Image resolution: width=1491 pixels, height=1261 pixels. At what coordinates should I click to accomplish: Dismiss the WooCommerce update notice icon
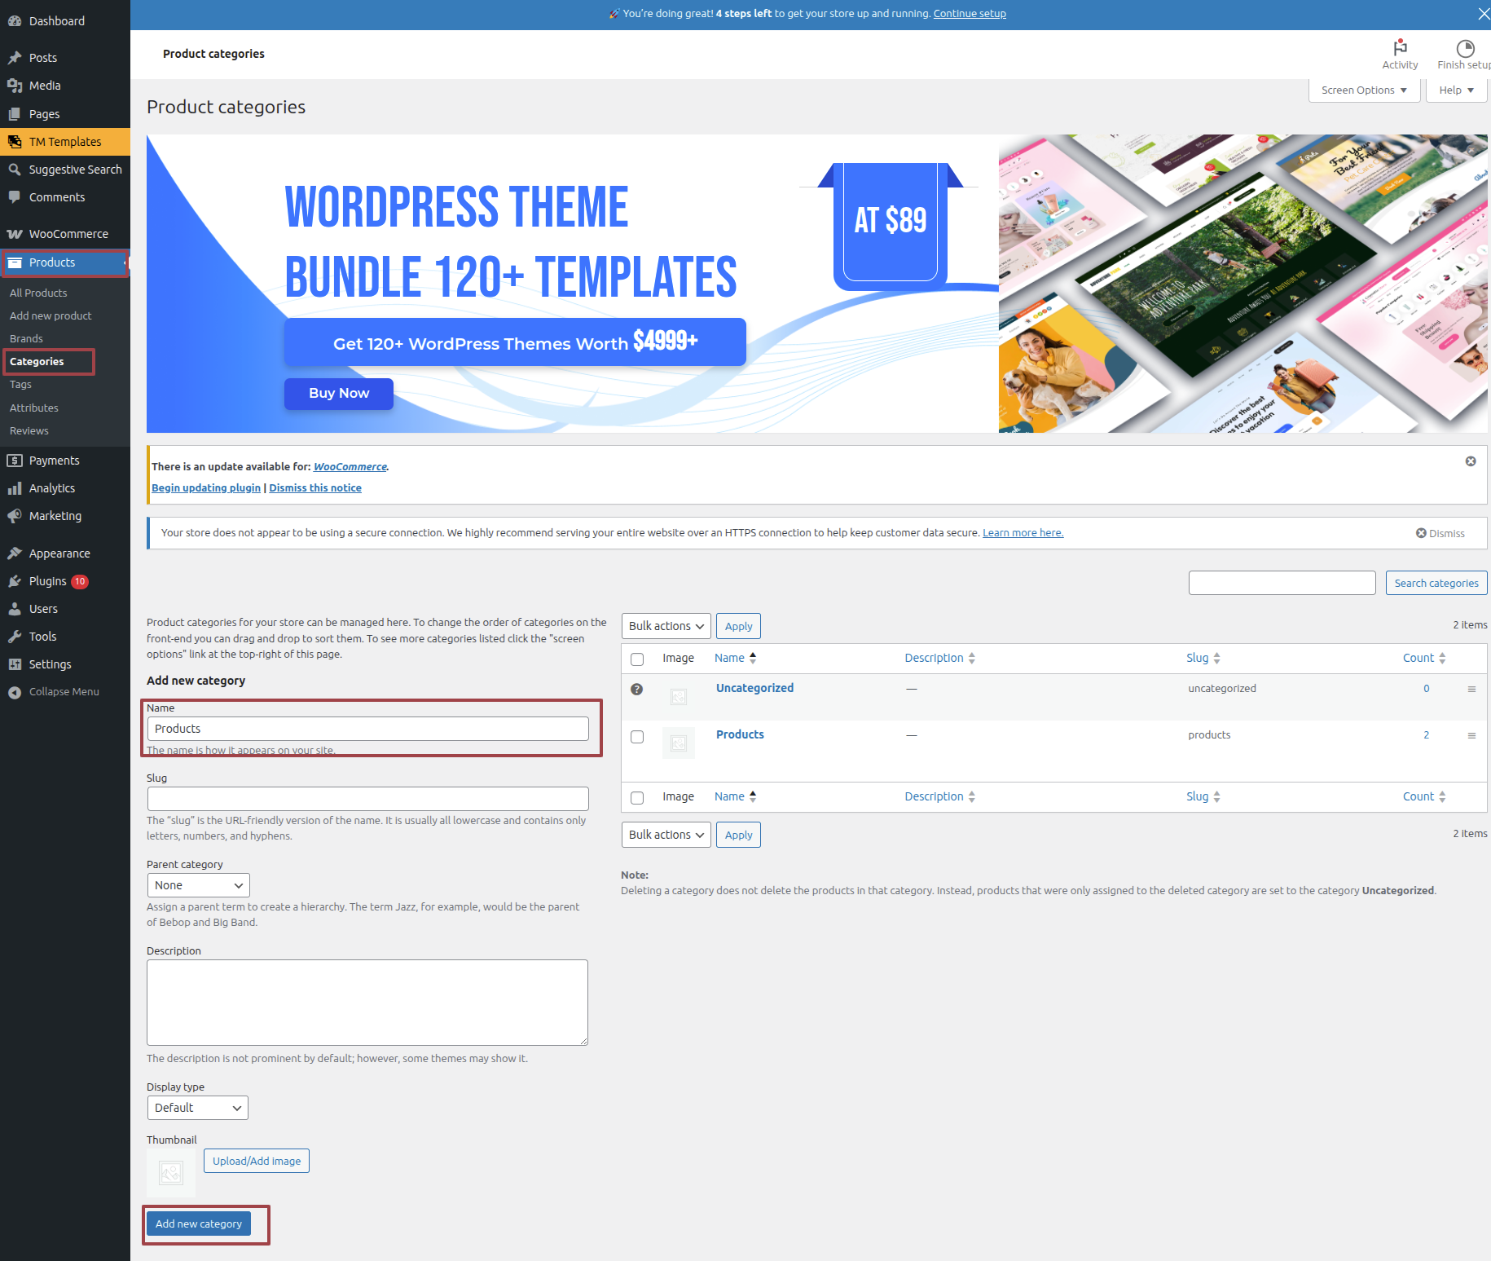[x=1470, y=461]
